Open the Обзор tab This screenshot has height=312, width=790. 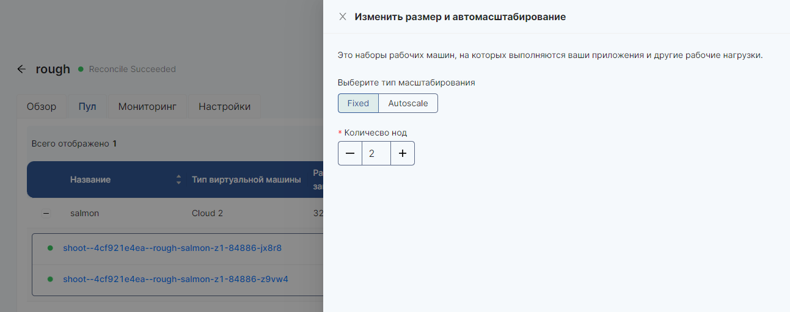(42, 107)
